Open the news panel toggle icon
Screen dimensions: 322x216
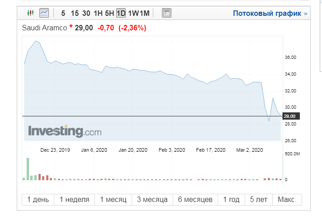[x=166, y=13]
